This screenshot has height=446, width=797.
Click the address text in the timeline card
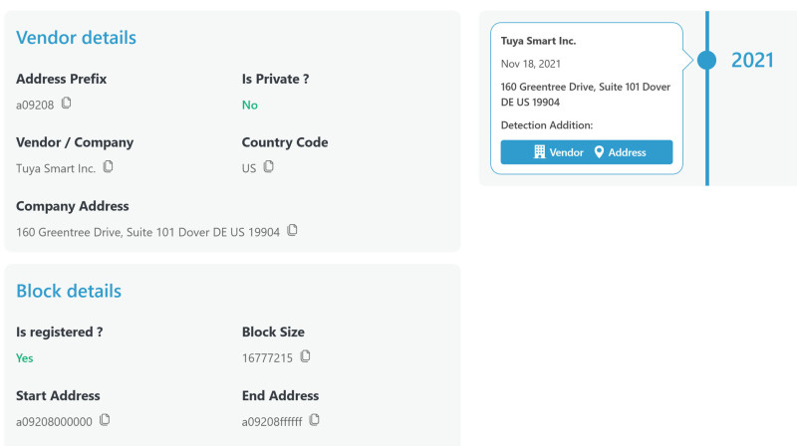click(x=585, y=94)
